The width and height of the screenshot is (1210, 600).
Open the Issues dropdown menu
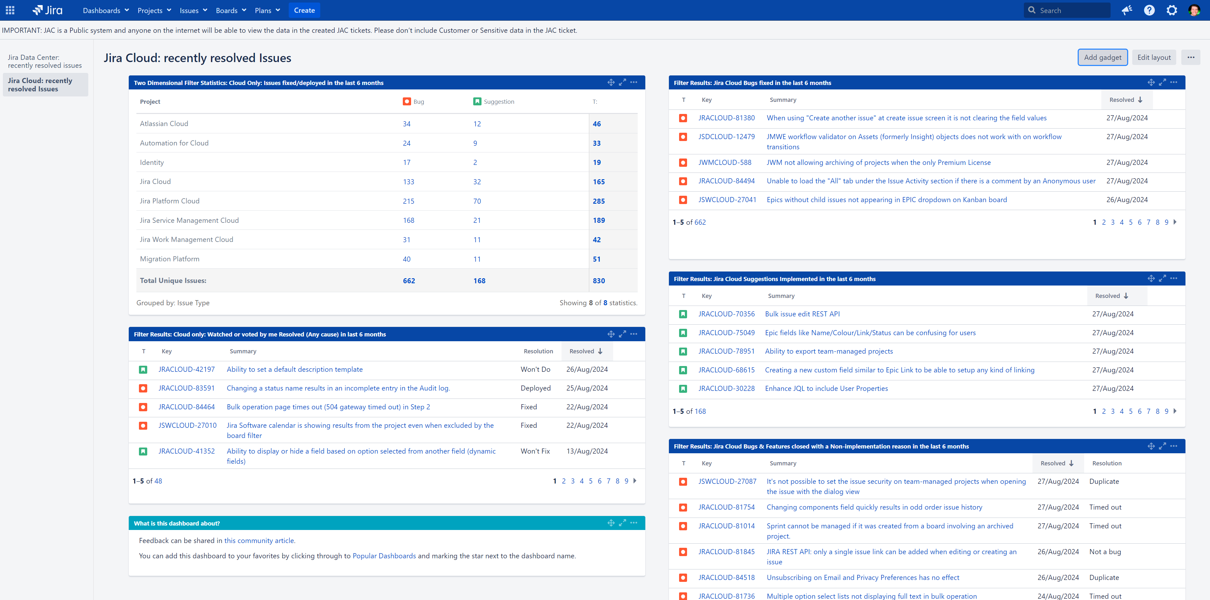point(193,10)
